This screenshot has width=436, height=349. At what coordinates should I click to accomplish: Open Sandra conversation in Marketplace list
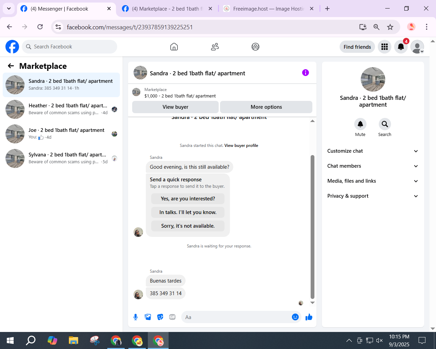pyautogui.click(x=61, y=85)
